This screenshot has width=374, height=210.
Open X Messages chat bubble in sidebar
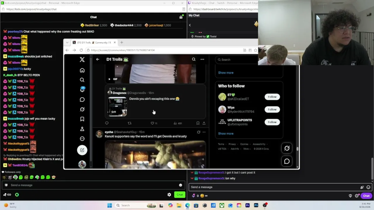point(82,100)
